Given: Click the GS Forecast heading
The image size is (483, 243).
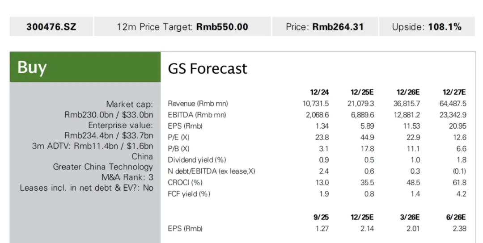Looking at the screenshot, I should click(208, 69).
